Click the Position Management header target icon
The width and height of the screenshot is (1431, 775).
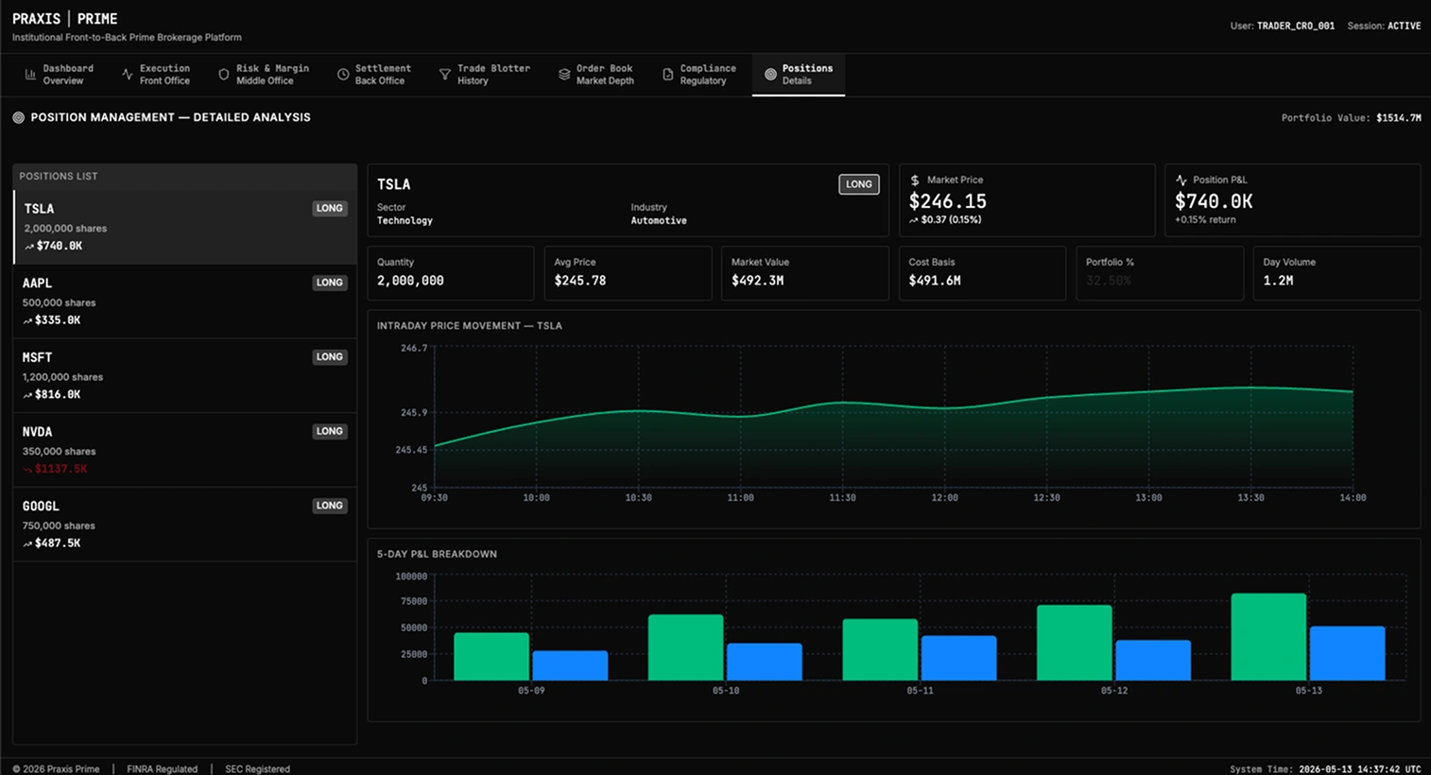pos(18,117)
